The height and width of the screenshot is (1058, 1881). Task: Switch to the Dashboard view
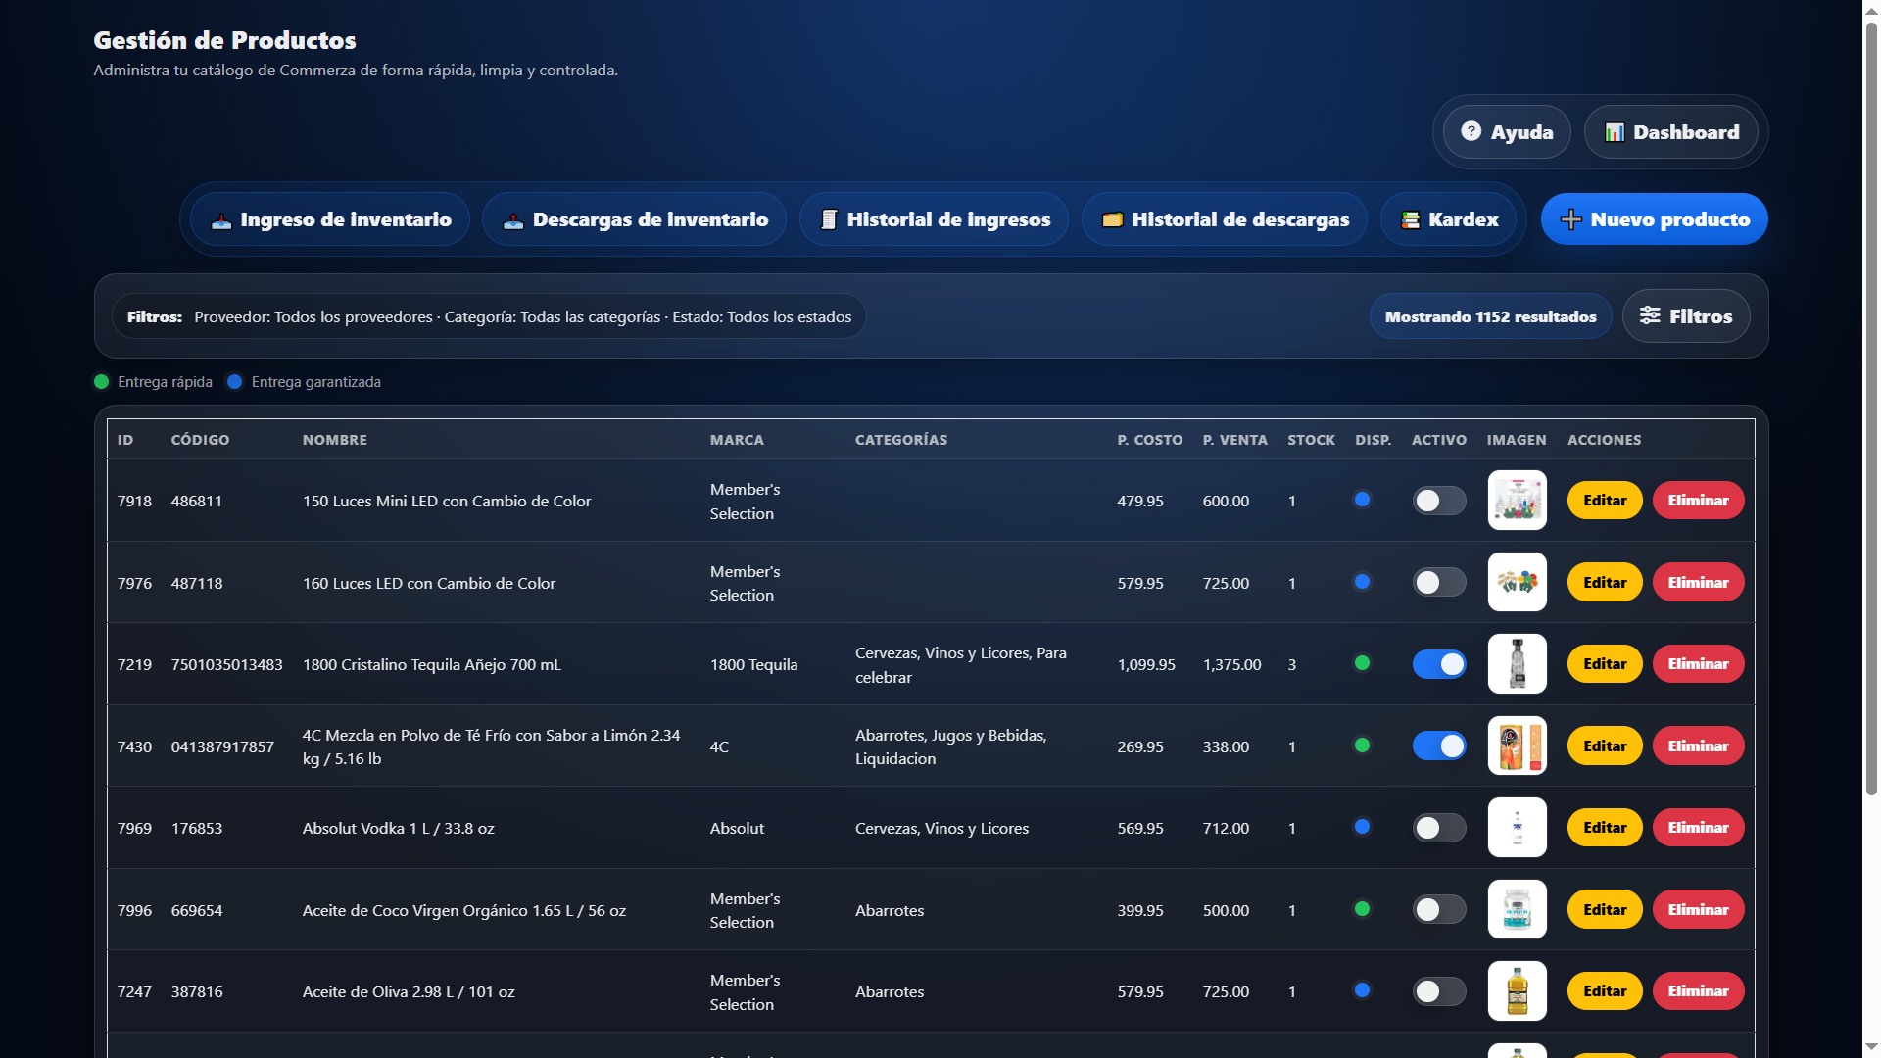[x=1670, y=131]
